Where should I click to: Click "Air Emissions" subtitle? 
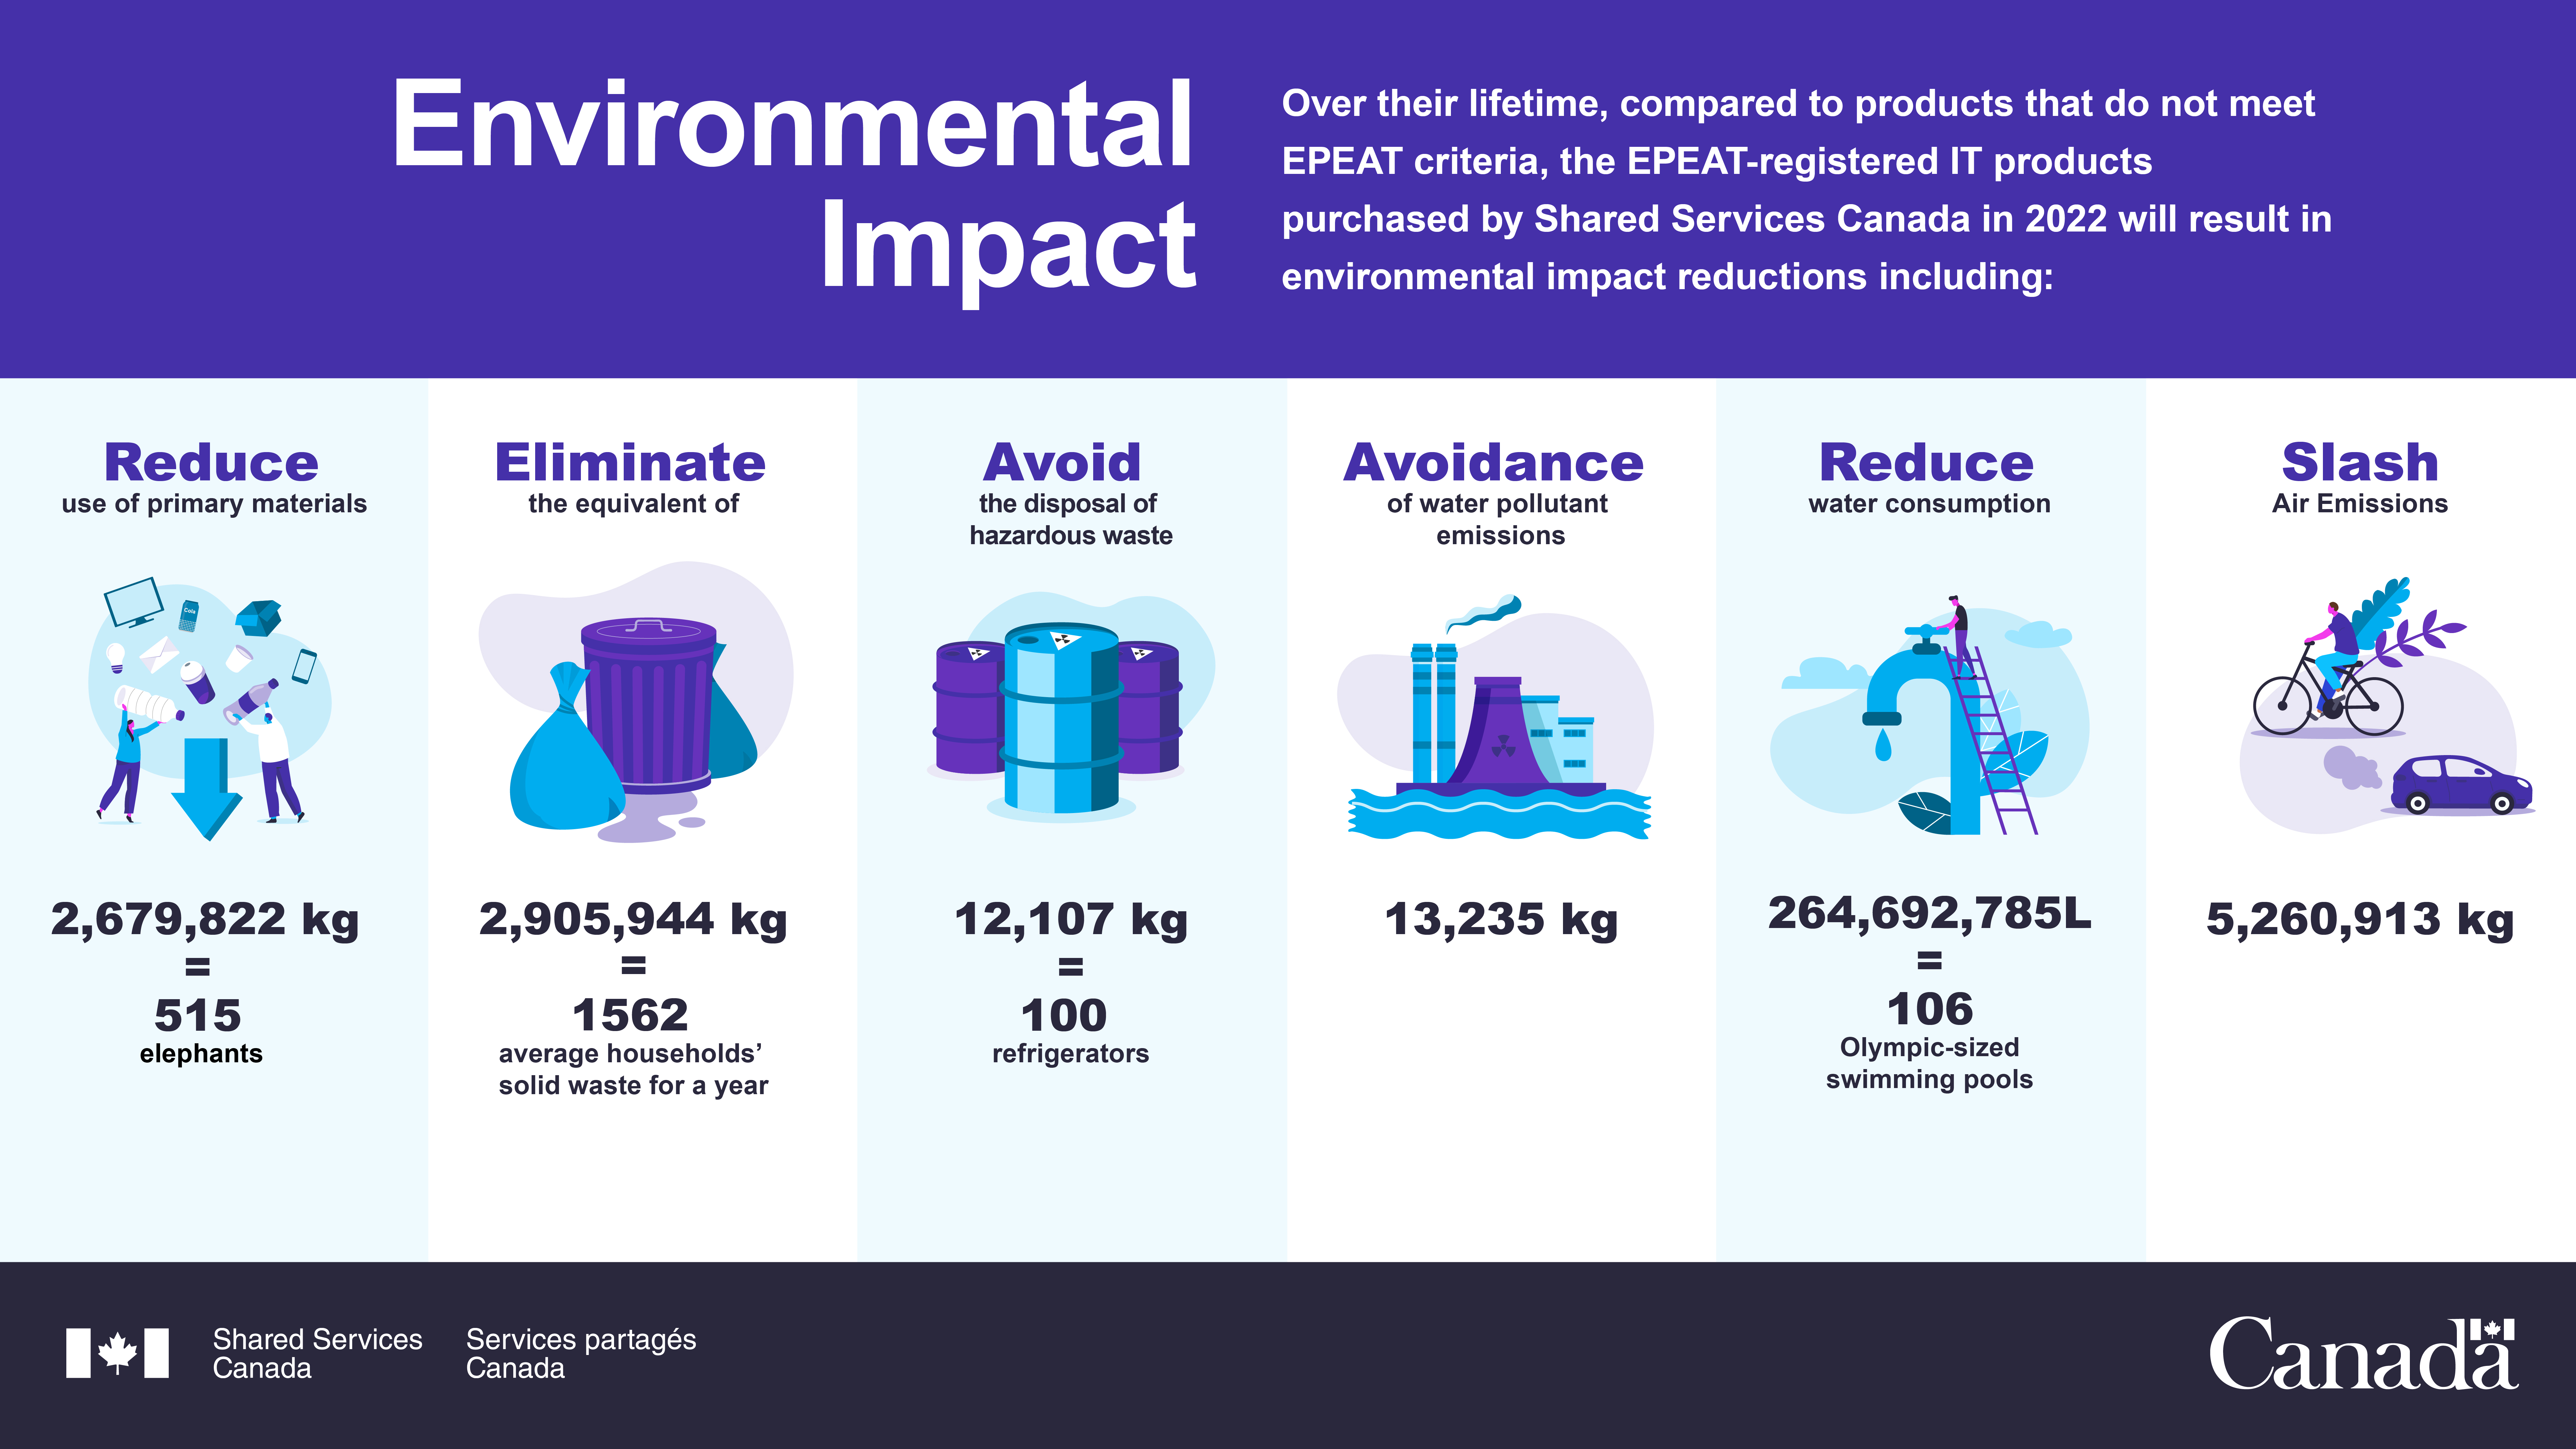(2360, 504)
